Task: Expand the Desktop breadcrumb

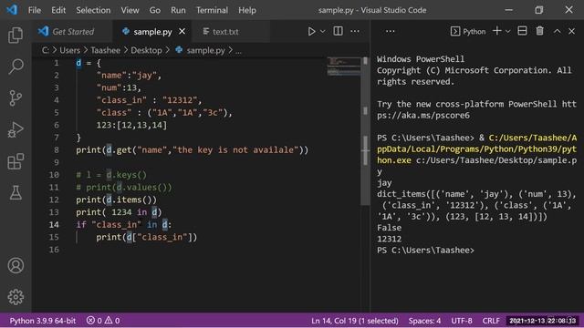Action: [146, 50]
